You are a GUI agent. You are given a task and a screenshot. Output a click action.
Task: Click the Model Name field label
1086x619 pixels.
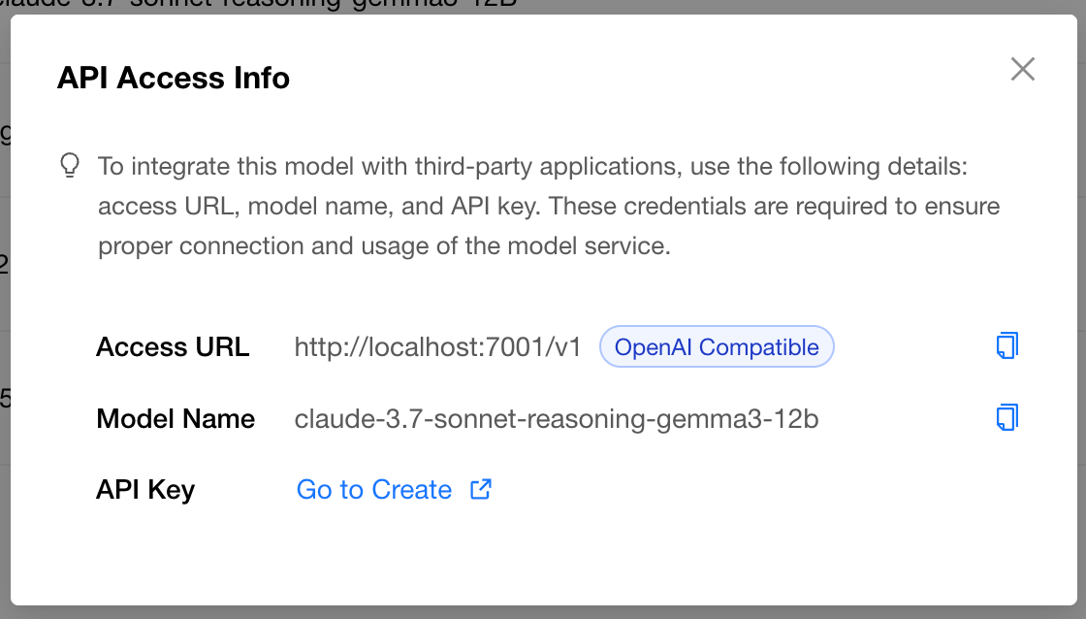tap(176, 419)
